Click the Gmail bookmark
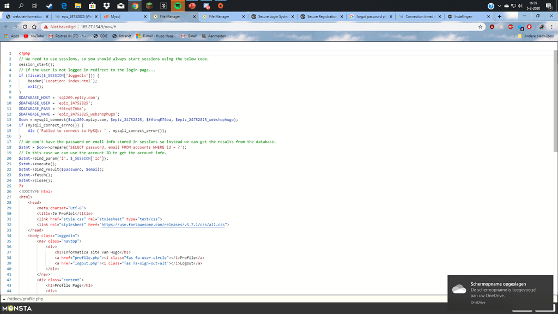Viewport: 558px width, 314px height. (x=189, y=36)
